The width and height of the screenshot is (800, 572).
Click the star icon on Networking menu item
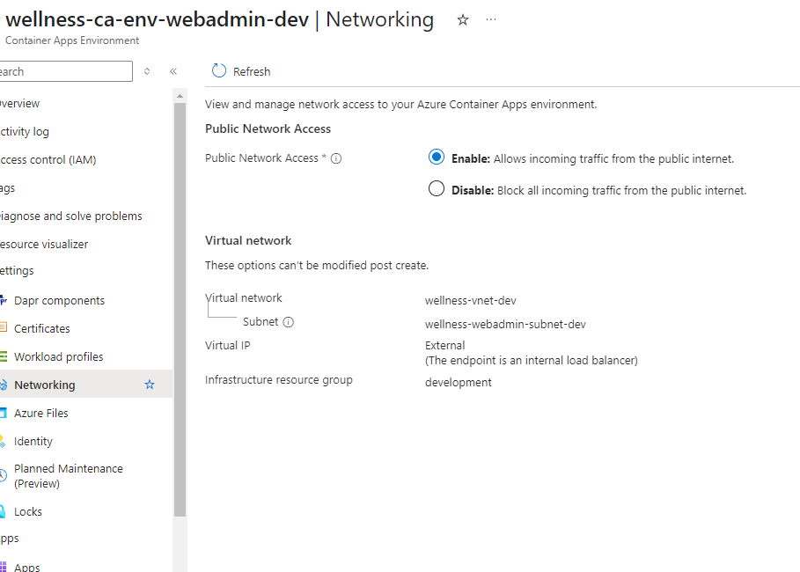[x=150, y=385]
